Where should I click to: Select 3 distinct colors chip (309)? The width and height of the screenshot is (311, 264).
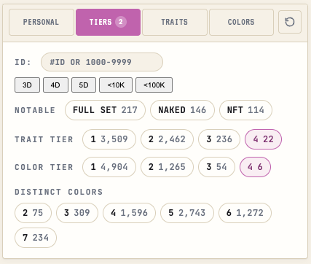77,213
